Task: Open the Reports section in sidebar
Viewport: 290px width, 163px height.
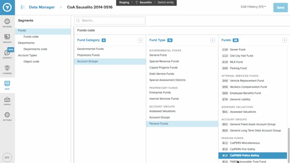Action: (x=7, y=38)
